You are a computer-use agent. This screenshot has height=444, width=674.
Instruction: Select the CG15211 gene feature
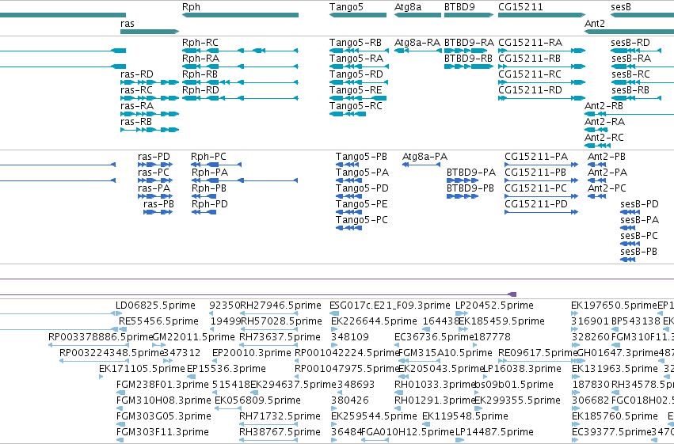[x=542, y=15]
